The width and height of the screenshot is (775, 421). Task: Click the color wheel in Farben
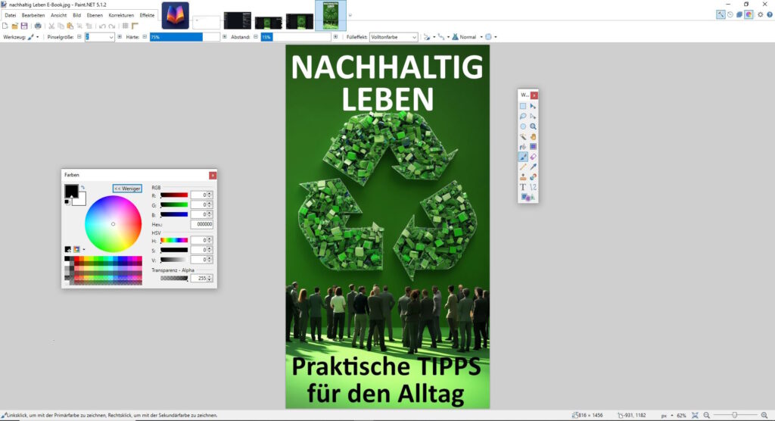click(x=114, y=224)
